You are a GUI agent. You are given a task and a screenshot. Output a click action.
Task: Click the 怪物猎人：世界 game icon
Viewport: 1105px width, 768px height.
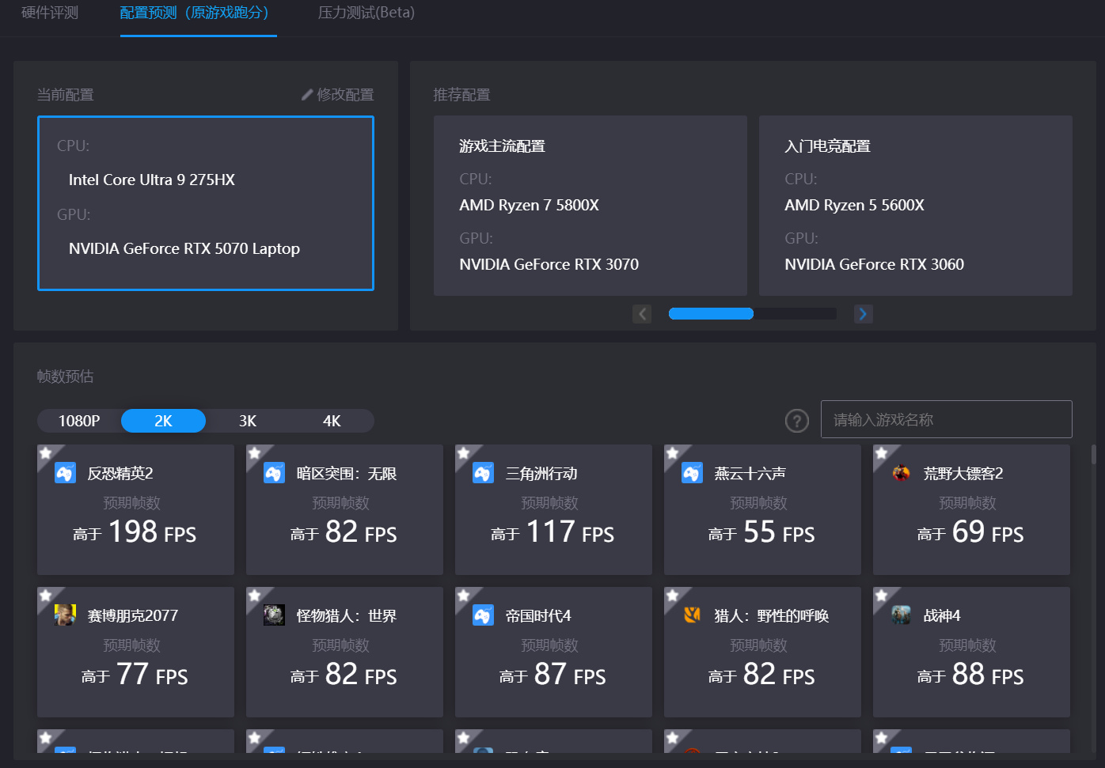click(x=274, y=615)
